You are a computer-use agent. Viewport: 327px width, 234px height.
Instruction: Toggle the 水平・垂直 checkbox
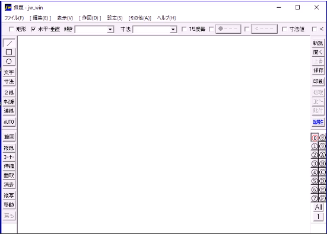tap(45, 29)
